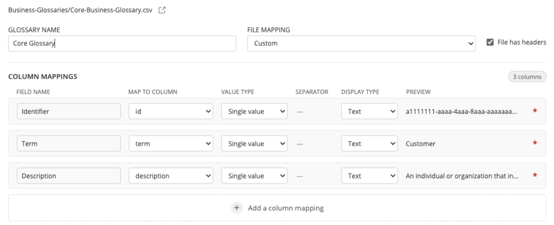
Task: Open Map to Column dropdown for Term
Action: tap(171, 144)
